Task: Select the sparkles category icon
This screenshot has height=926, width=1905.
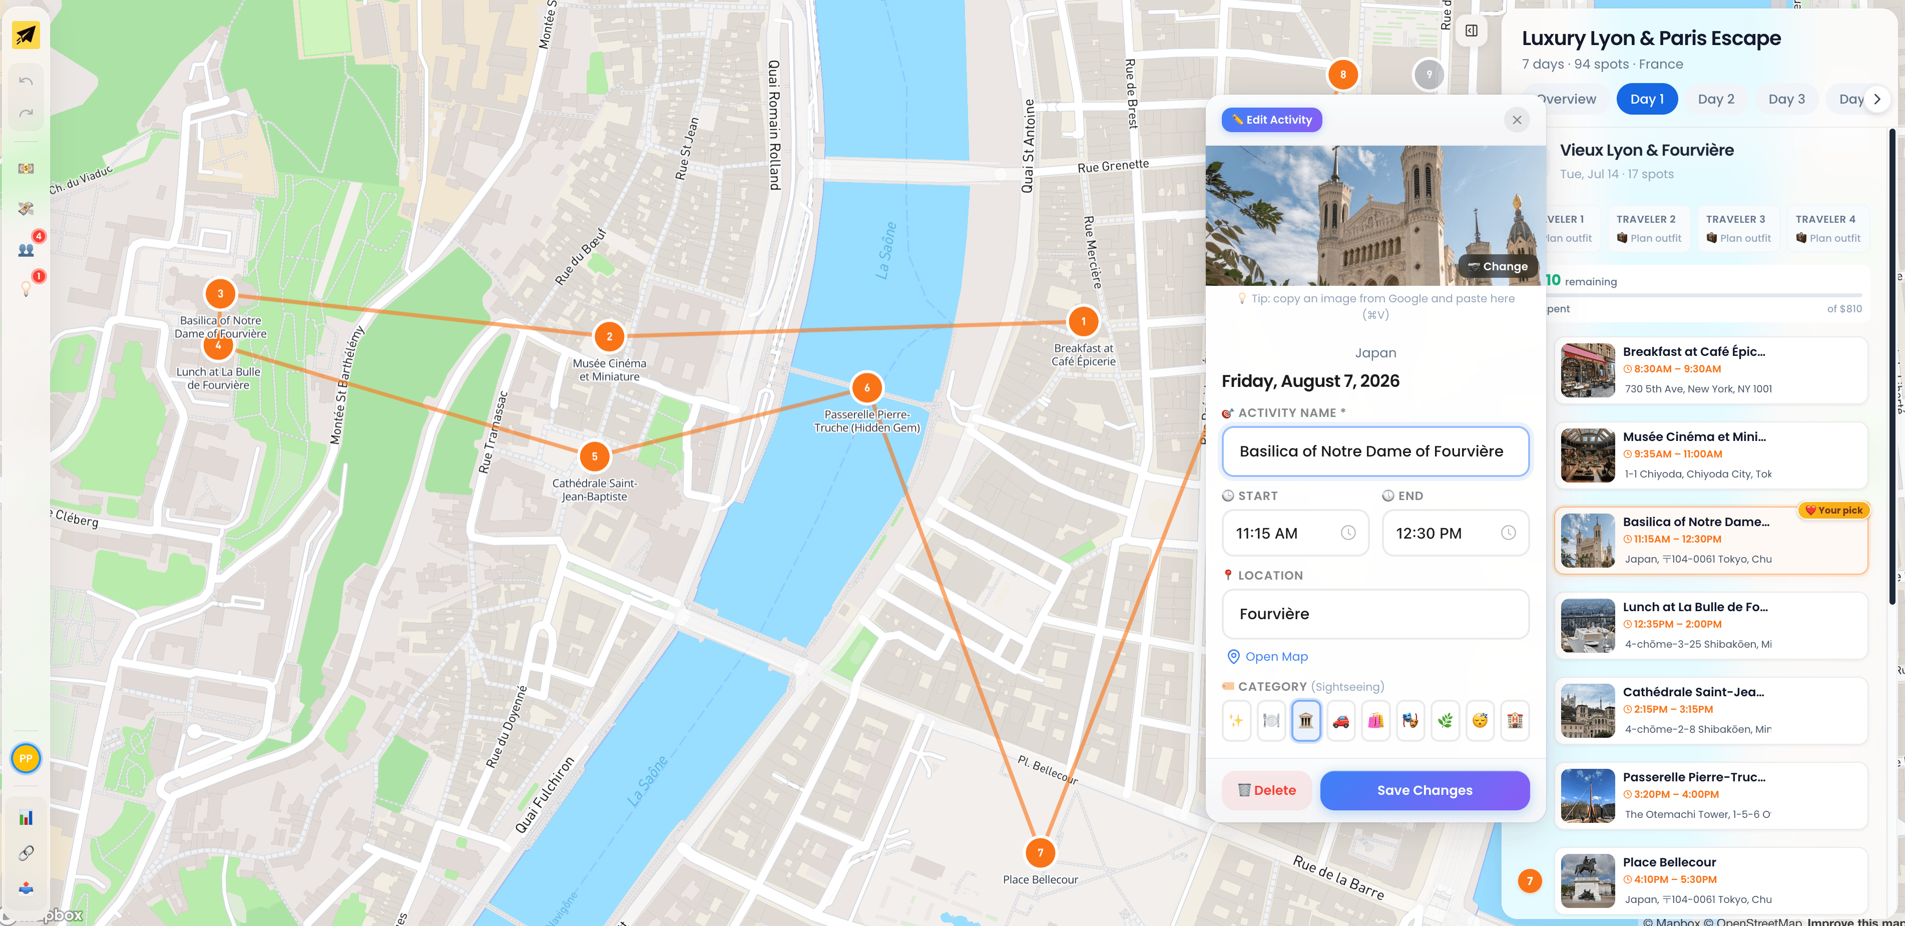Action: 1236,720
